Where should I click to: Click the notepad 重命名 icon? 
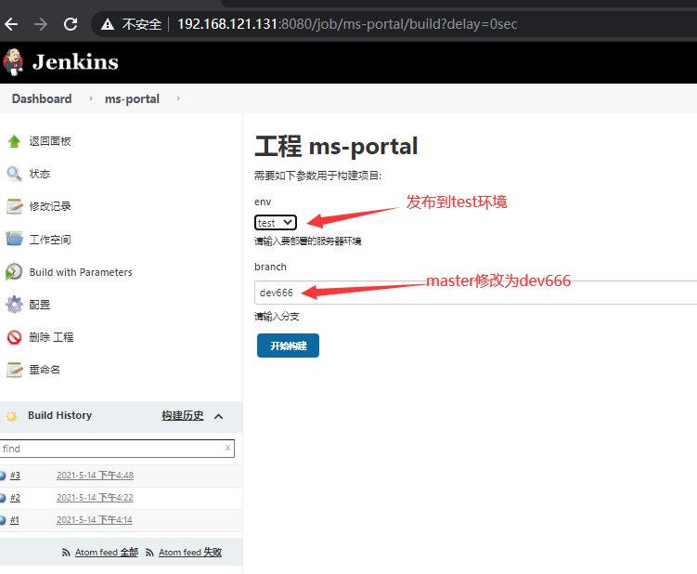[x=14, y=370]
